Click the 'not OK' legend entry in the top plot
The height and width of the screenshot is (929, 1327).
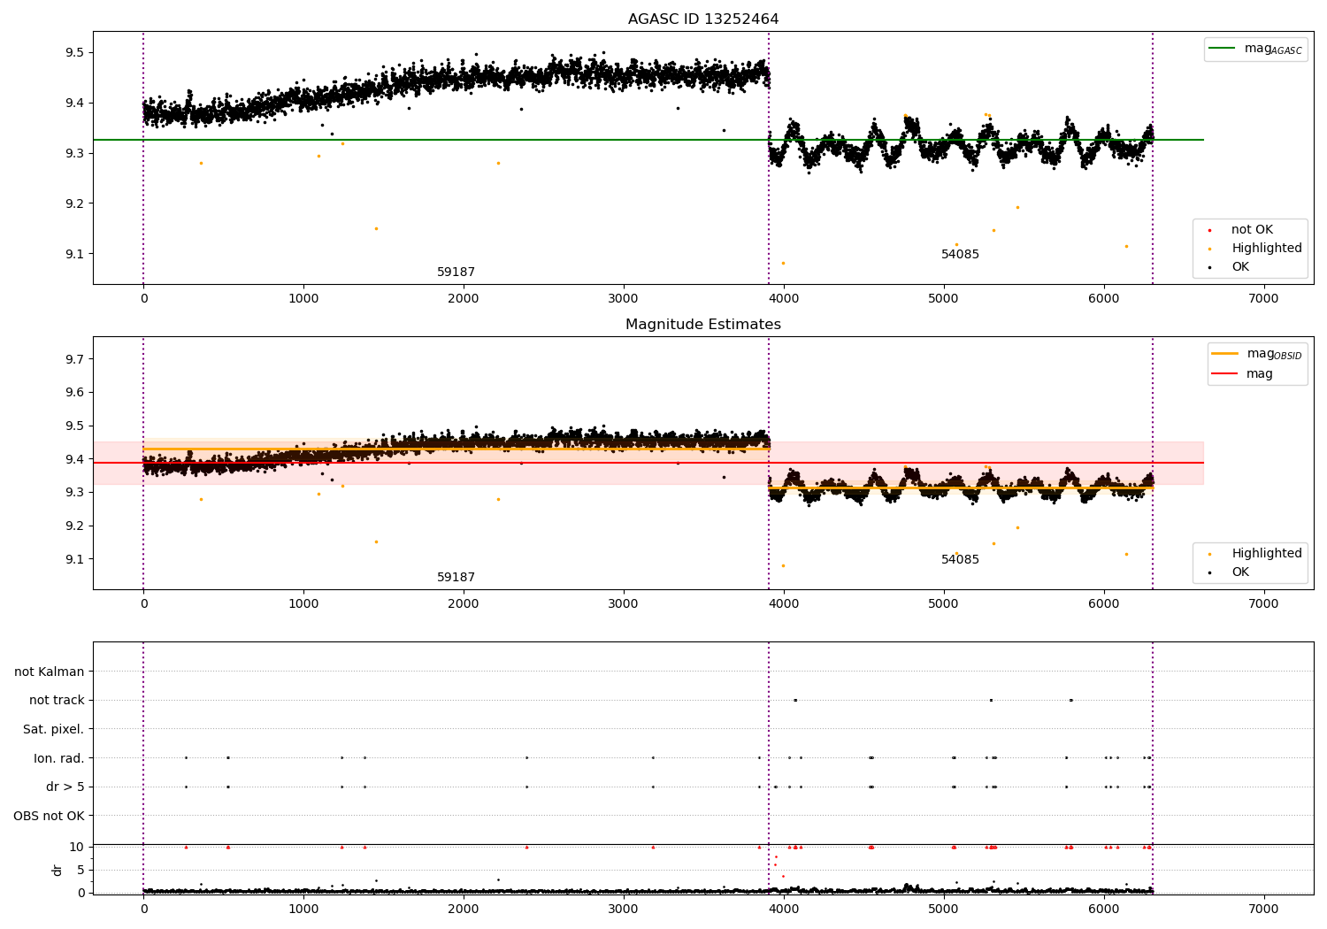[1239, 230]
